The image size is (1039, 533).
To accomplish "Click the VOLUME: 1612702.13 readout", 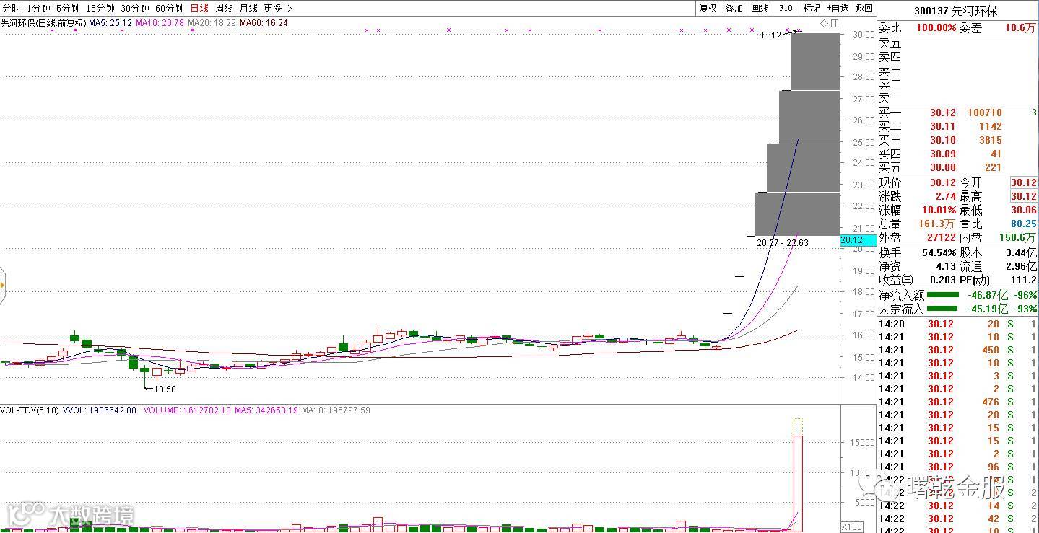I will pos(188,410).
